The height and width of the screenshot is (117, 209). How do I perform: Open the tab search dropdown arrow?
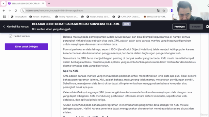click(3, 3)
